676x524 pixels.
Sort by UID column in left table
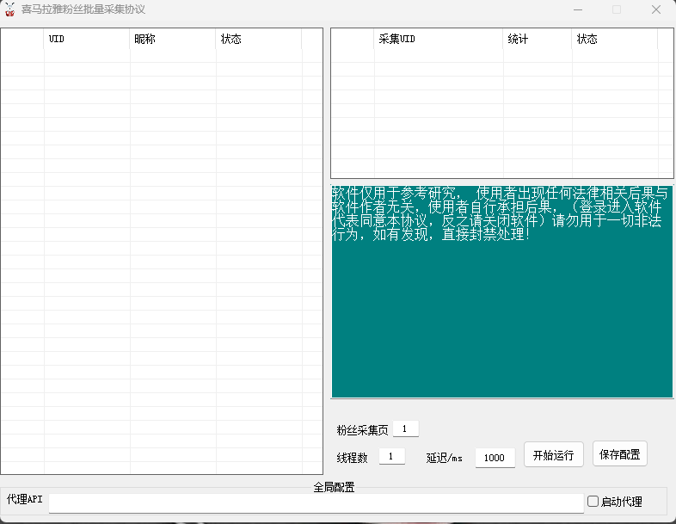[86, 40]
